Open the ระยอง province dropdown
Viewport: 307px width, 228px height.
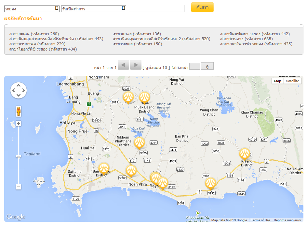click(x=32, y=8)
